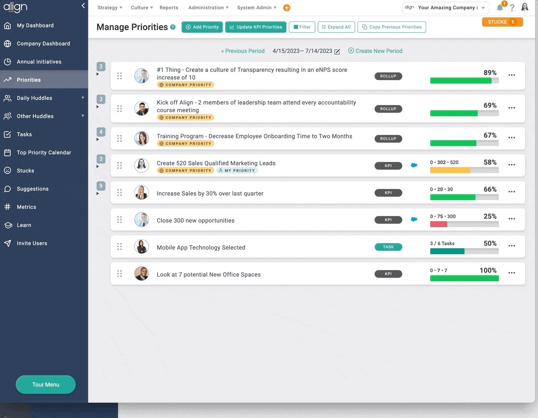The image size is (538, 418).
Task: Open the Strategy menu
Action: click(x=109, y=8)
